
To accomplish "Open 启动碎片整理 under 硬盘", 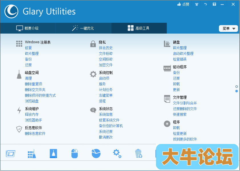I will 183,53.
